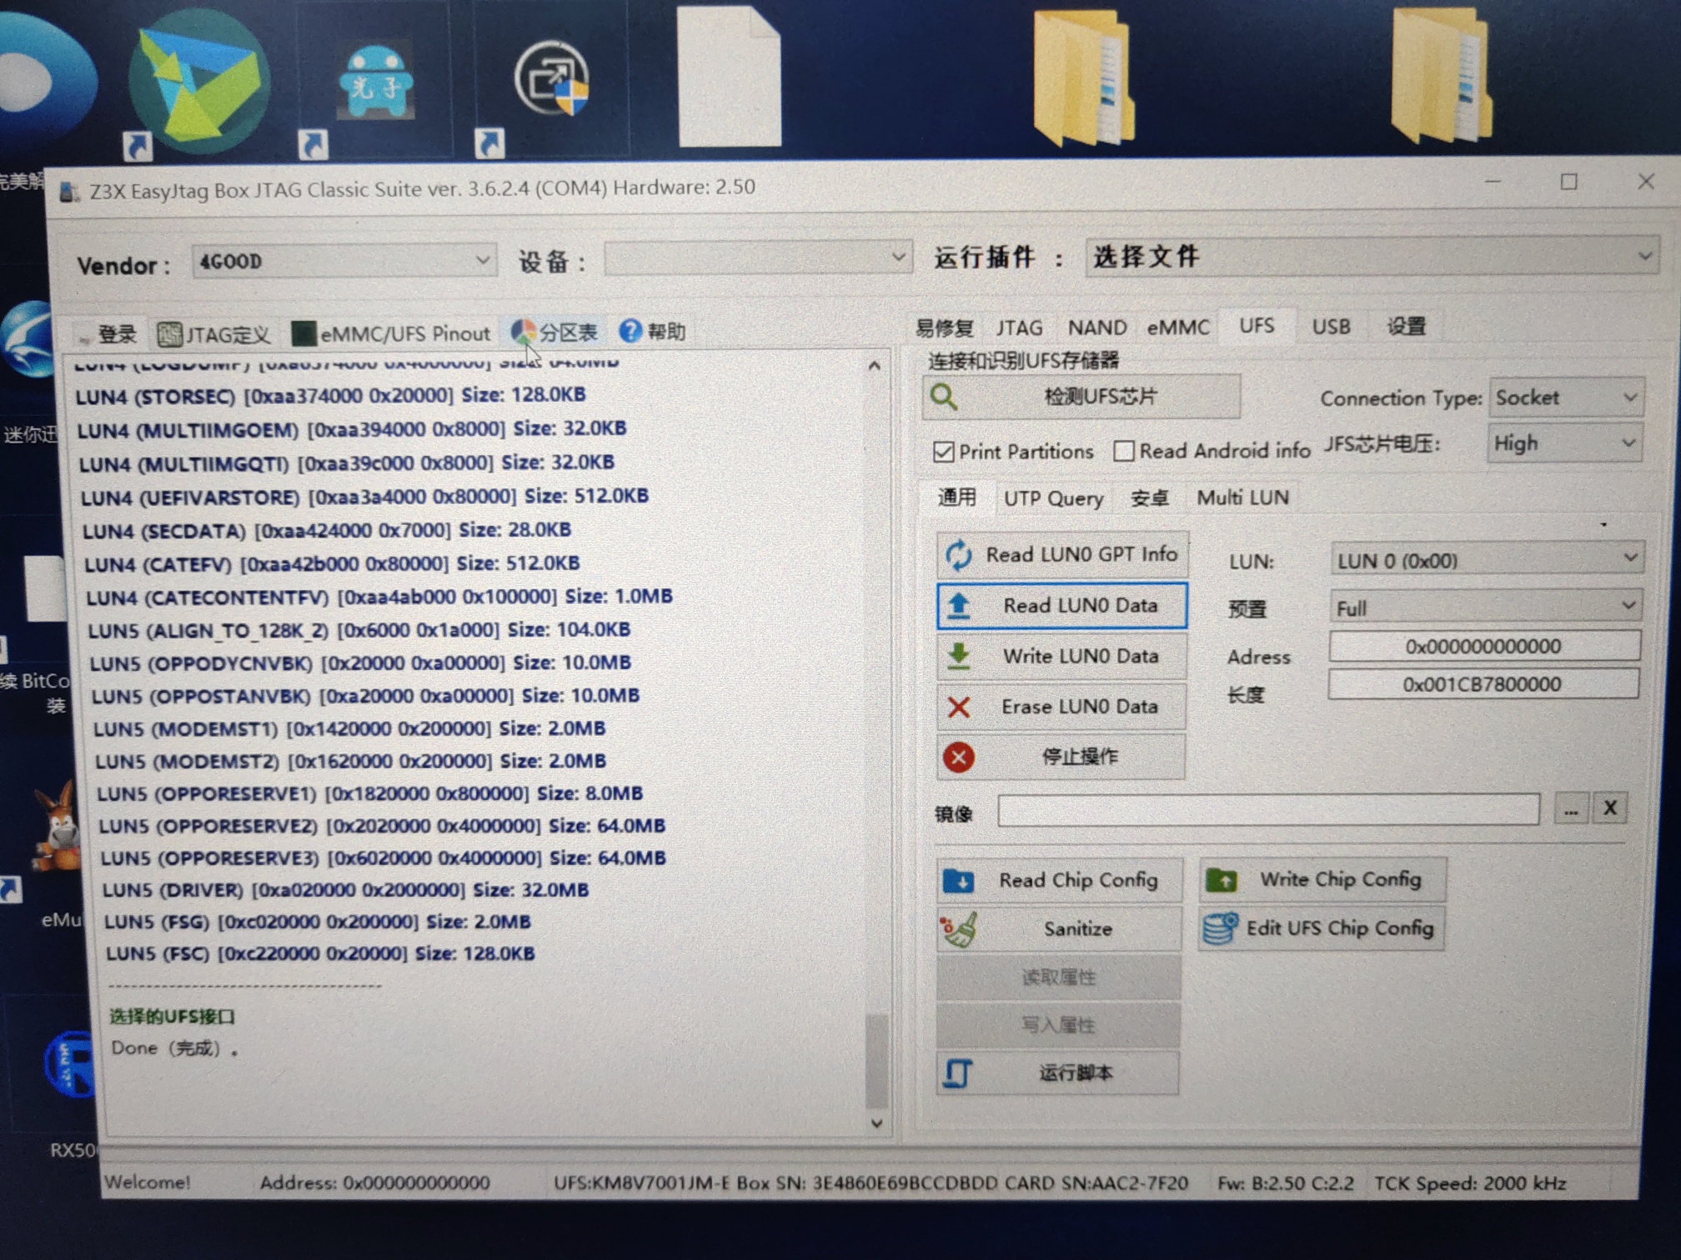Image resolution: width=1681 pixels, height=1260 pixels.
Task: Switch to the eMMC tab
Action: coord(1177,327)
